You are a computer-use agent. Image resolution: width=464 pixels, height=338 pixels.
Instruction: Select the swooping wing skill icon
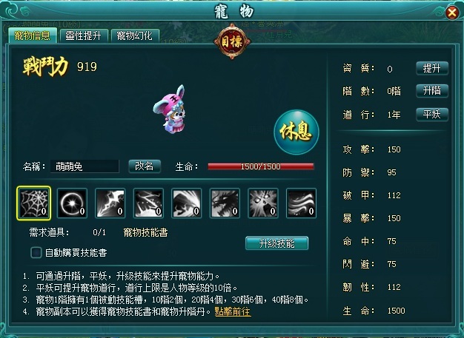[187, 203]
